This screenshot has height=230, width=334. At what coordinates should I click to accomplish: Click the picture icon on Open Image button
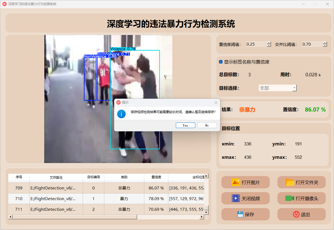(x=236, y=182)
